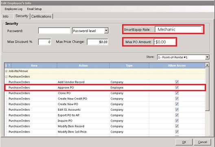Viewport: 215px width, 147px height.
Task: Toggle Export PO to AP checkbox
Action: 177,115
